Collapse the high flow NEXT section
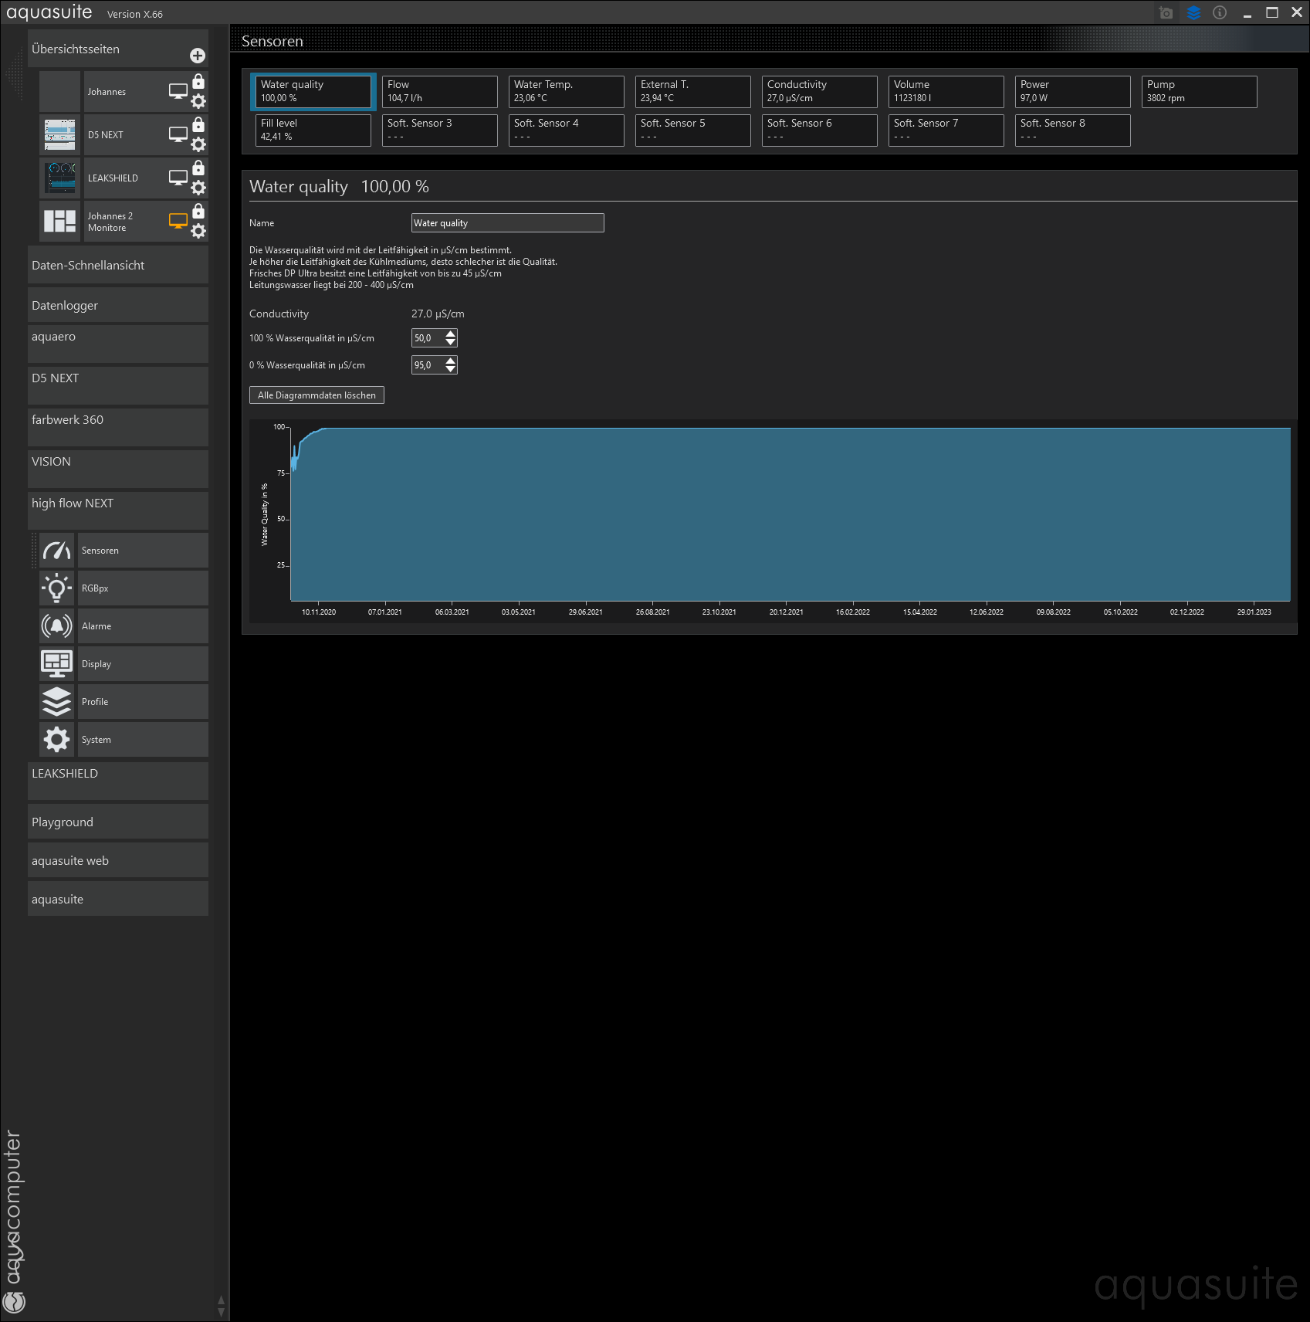This screenshot has height=1322, width=1310. (117, 510)
